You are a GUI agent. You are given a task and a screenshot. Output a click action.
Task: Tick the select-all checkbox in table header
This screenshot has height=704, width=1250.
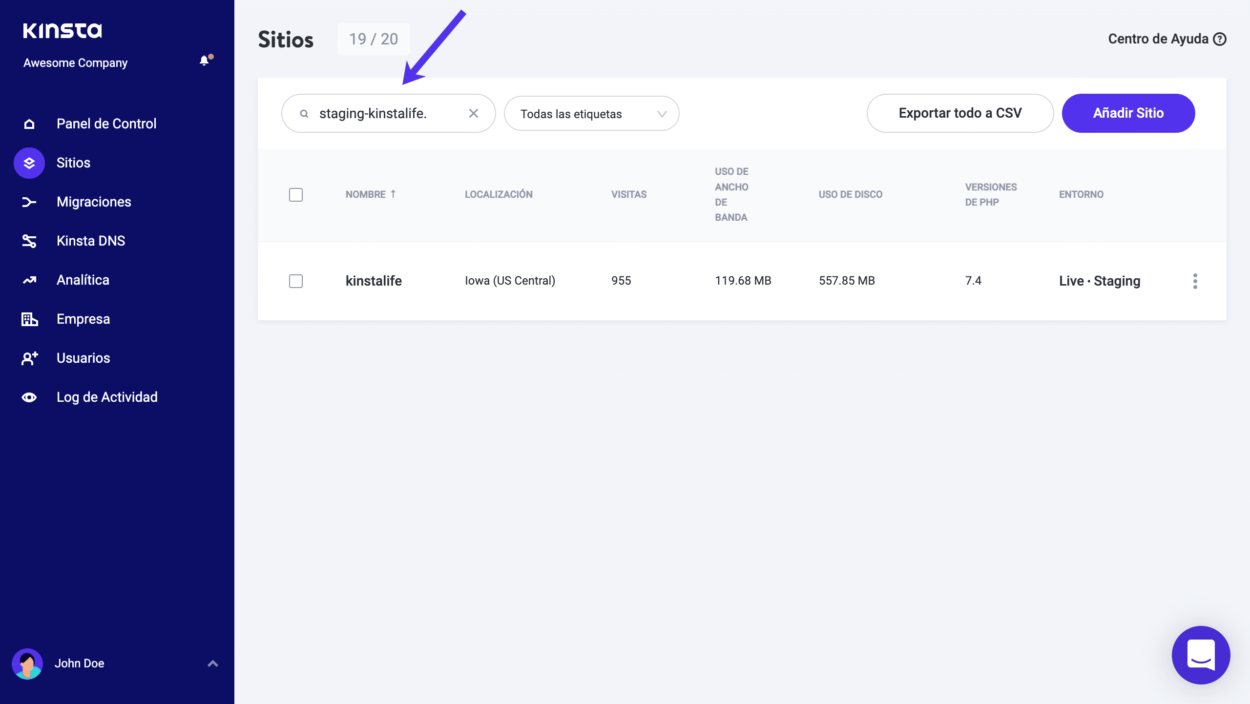[296, 195]
